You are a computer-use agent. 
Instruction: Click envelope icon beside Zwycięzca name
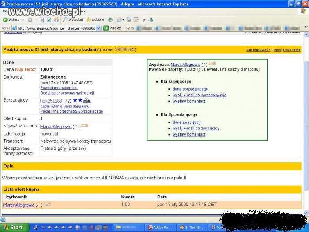point(212,63)
